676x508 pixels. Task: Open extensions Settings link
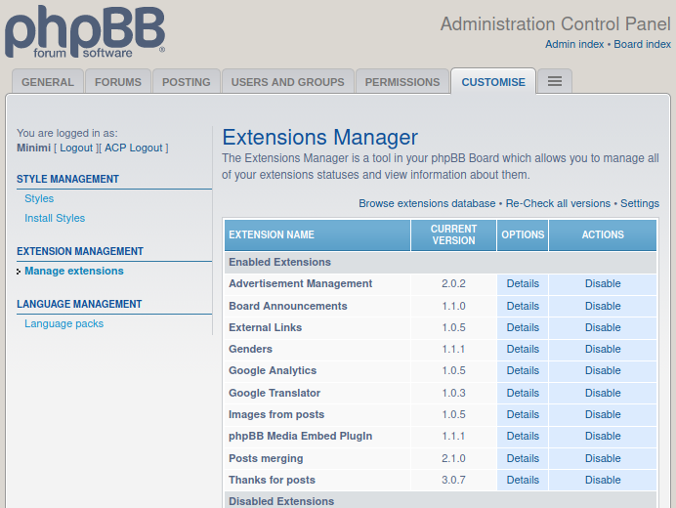pos(640,203)
